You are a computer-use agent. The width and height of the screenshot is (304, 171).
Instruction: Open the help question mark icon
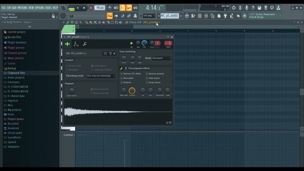point(253,8)
